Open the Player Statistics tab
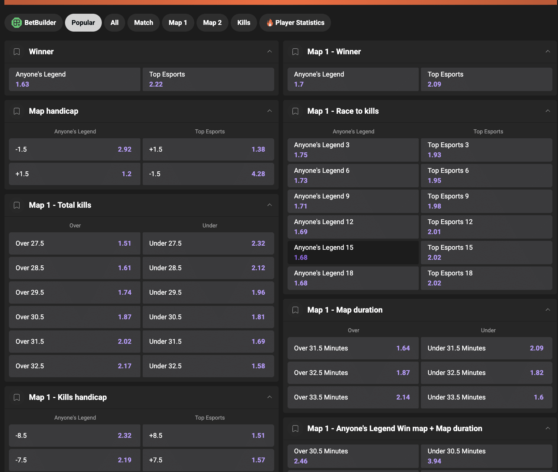Screen dimensions: 558x472 coord(295,23)
